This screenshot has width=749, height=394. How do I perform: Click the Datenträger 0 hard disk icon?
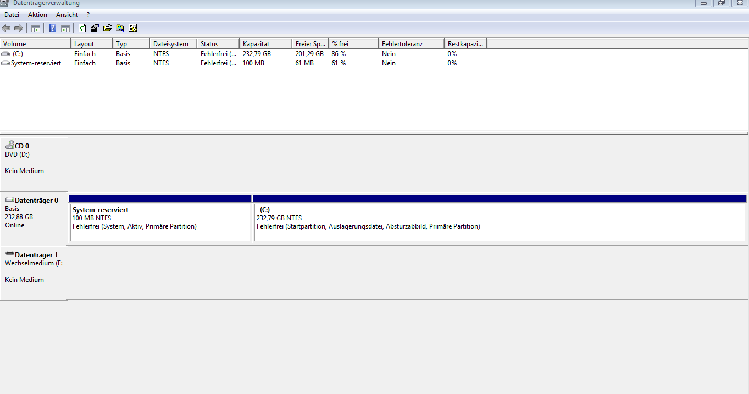point(9,200)
